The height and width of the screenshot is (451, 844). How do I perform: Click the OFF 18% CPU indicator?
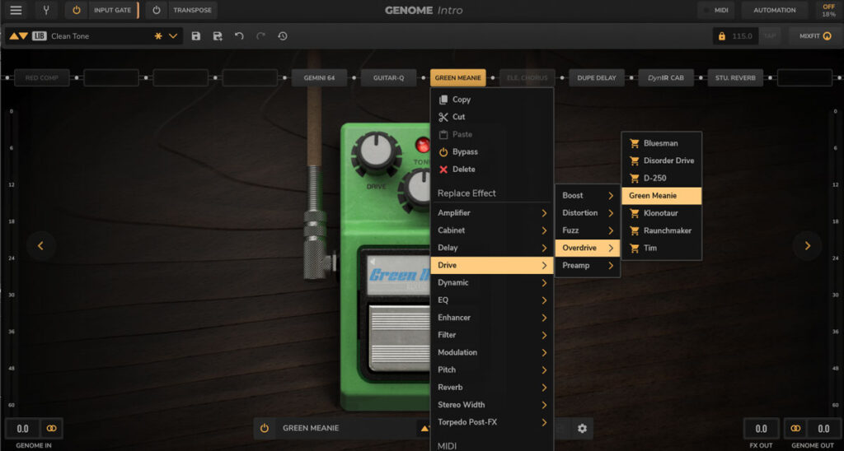tap(828, 10)
